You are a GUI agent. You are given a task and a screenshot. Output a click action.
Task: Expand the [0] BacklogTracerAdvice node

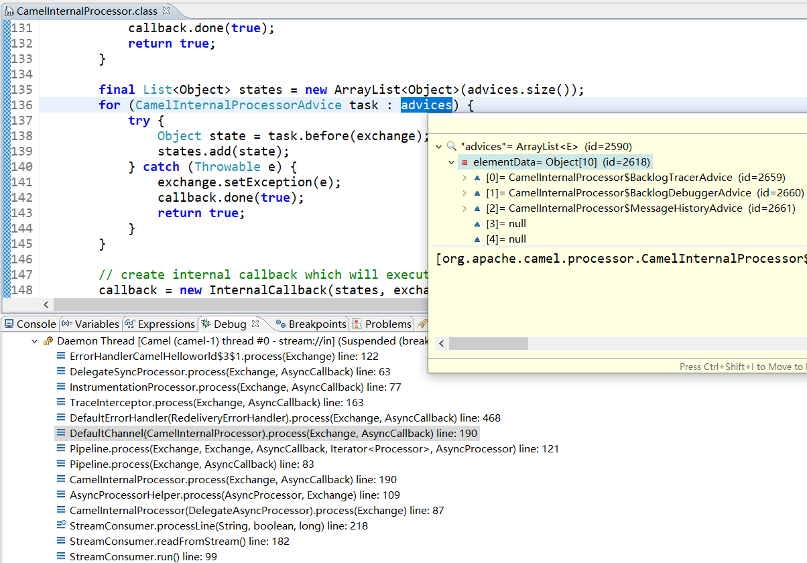(464, 178)
